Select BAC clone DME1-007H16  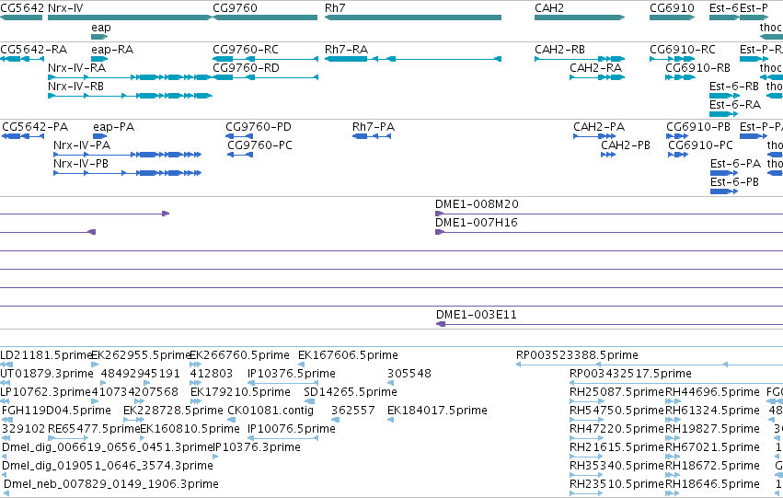tap(477, 223)
